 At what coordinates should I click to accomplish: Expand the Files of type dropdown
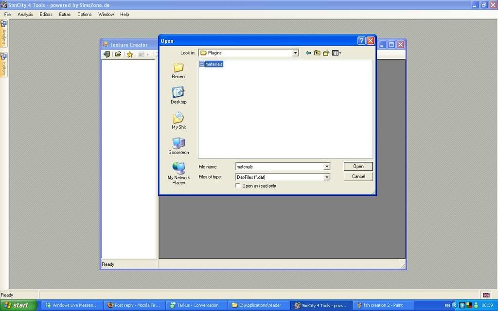(x=327, y=177)
